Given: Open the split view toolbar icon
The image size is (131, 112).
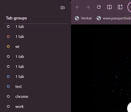Looking at the screenshot, I should click(109, 7).
